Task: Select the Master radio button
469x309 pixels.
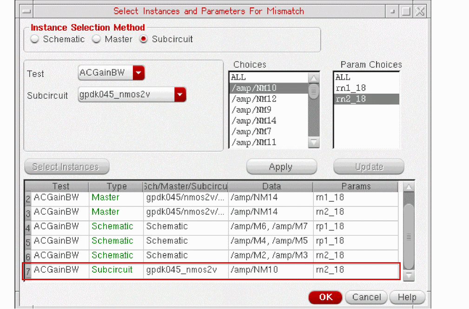Action: tap(97, 39)
